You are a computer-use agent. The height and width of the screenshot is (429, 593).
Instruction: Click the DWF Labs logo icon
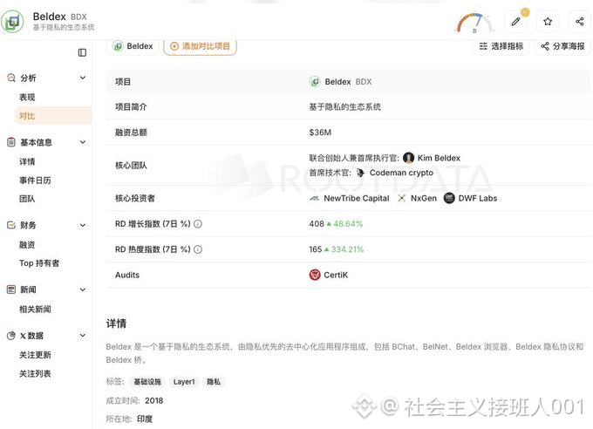point(449,198)
